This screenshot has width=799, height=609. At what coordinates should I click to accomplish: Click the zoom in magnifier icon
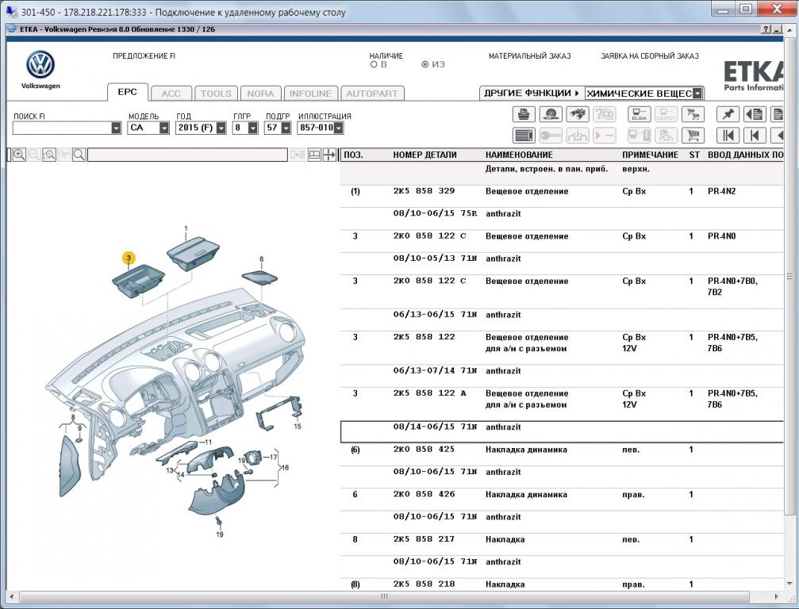tap(19, 155)
